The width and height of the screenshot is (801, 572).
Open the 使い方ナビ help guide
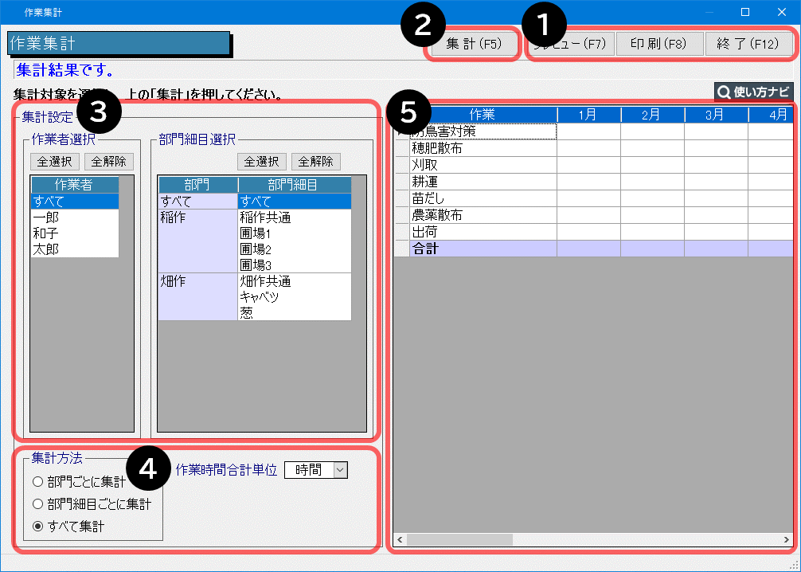pos(753,92)
